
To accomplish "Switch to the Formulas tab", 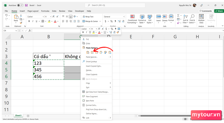I will tap(45, 11).
